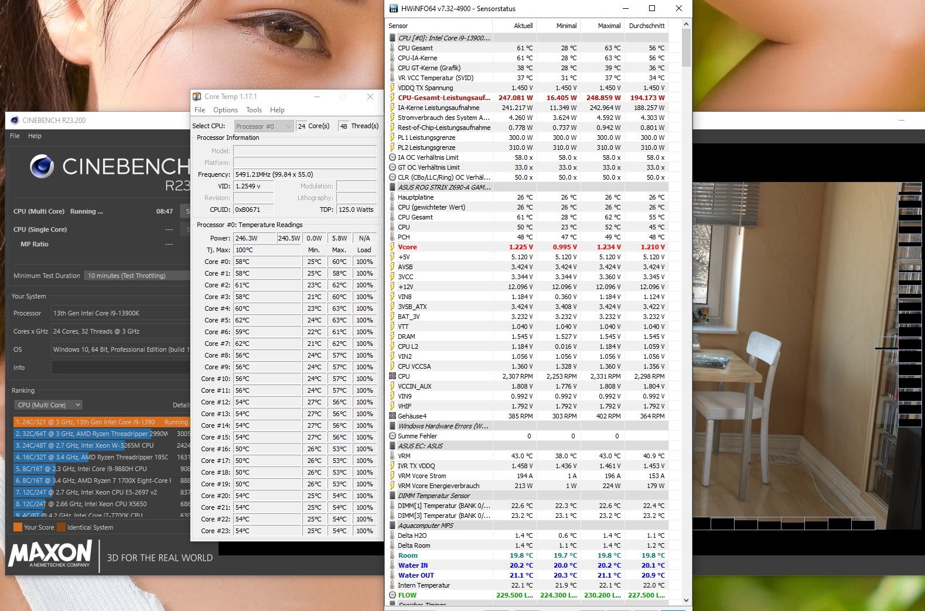Click the thermometer icon beside VRM temperature
The image size is (925, 611).
tap(392, 456)
